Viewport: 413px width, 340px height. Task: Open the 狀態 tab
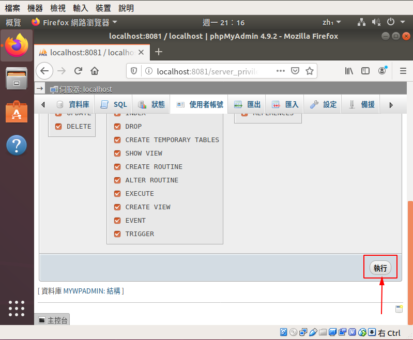point(151,104)
